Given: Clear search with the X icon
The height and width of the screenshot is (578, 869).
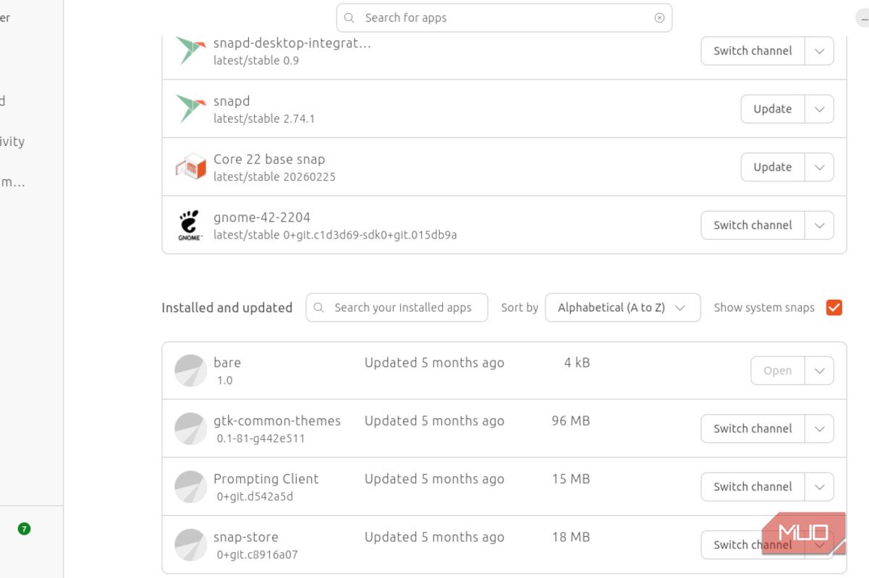Looking at the screenshot, I should pos(659,18).
